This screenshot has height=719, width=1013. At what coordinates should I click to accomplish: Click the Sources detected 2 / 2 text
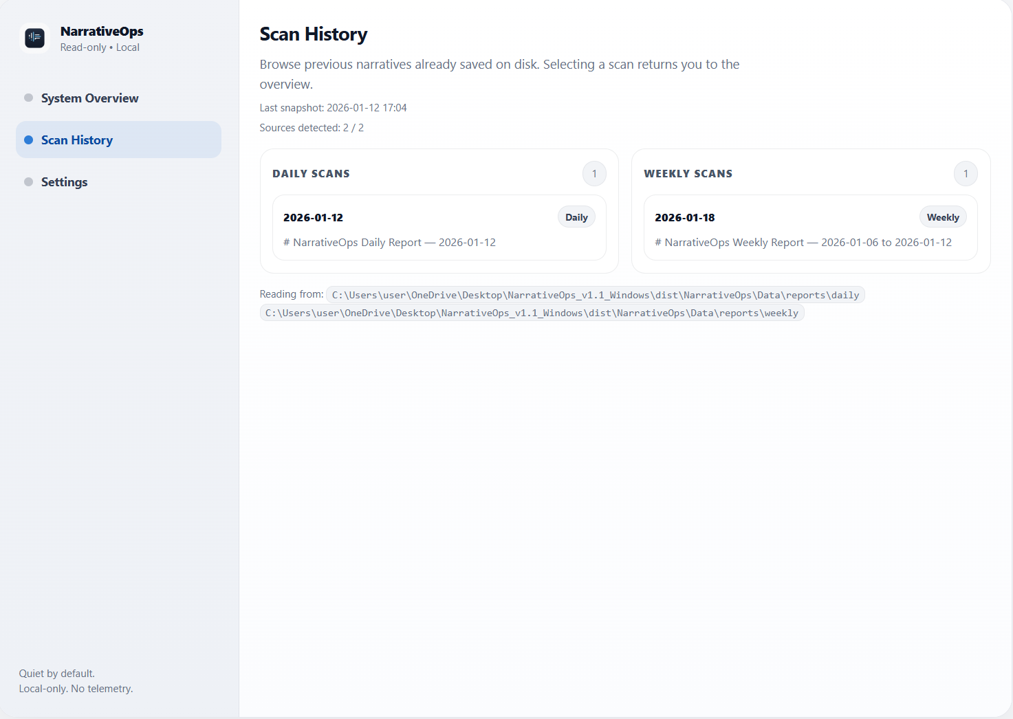[312, 128]
